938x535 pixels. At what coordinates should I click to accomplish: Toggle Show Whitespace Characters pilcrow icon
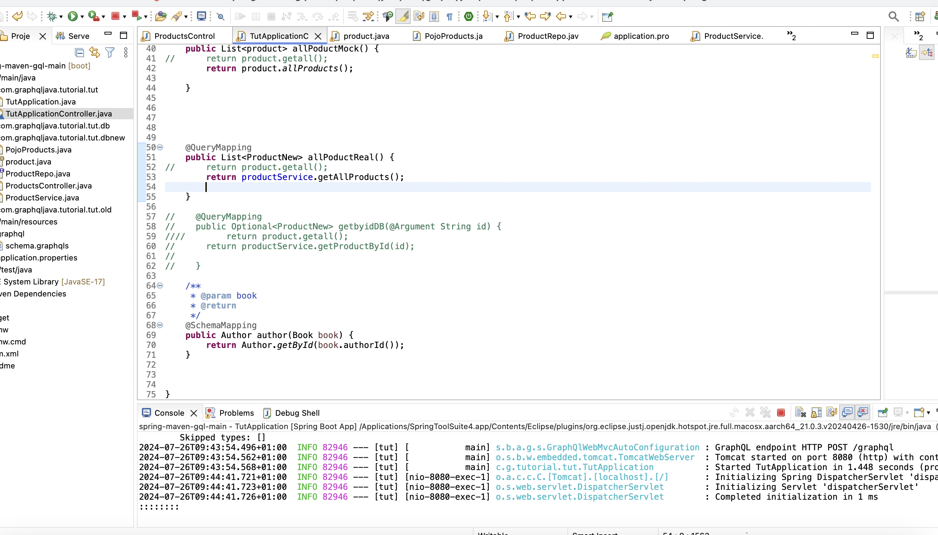pyautogui.click(x=449, y=17)
